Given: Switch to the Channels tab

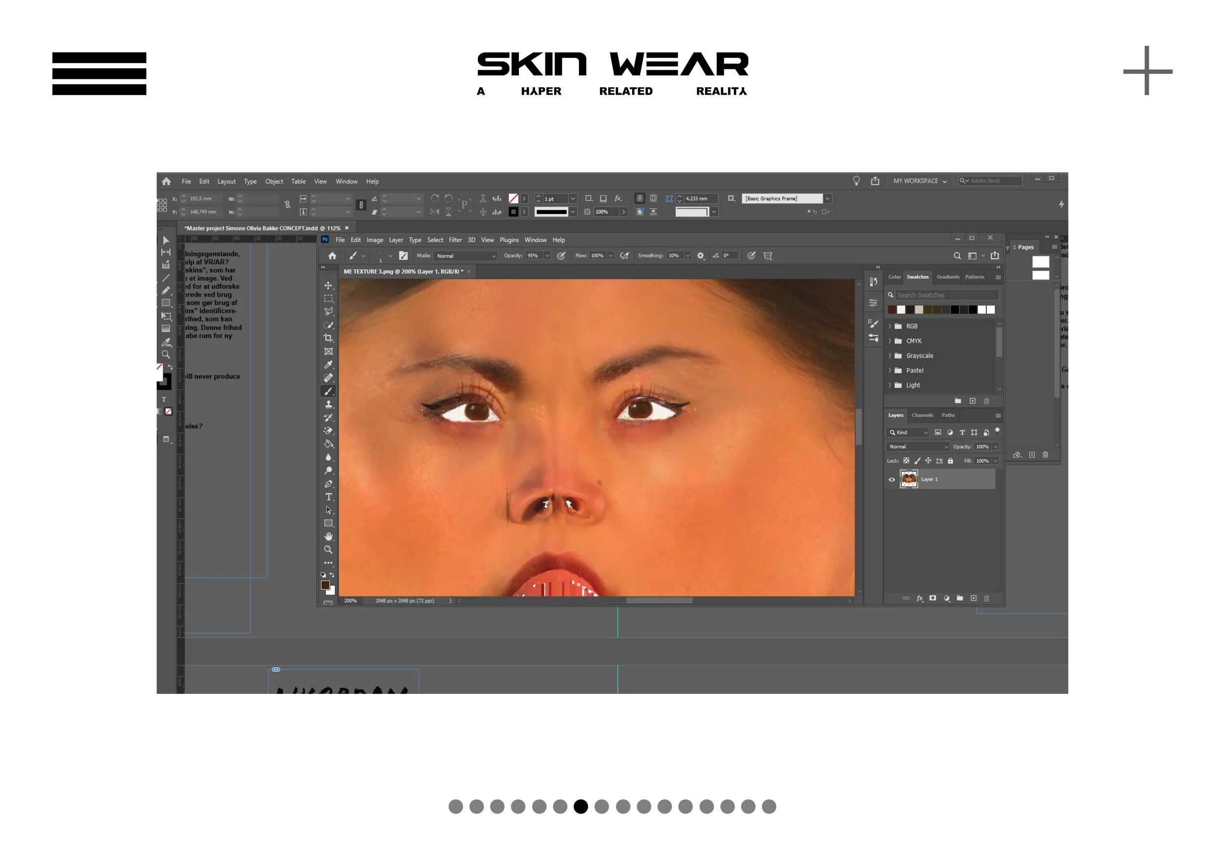Looking at the screenshot, I should [922, 415].
